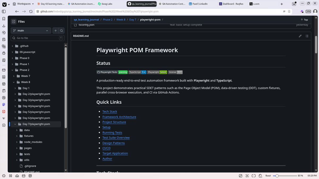319x179 pixels.
Task: Expand the Phase 0 folder
Action: (12, 58)
